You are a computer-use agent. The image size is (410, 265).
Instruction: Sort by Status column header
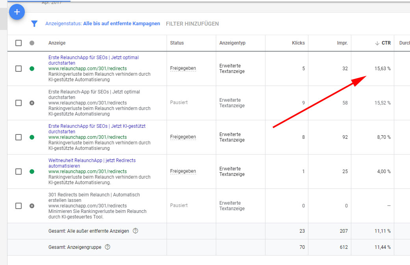177,43
